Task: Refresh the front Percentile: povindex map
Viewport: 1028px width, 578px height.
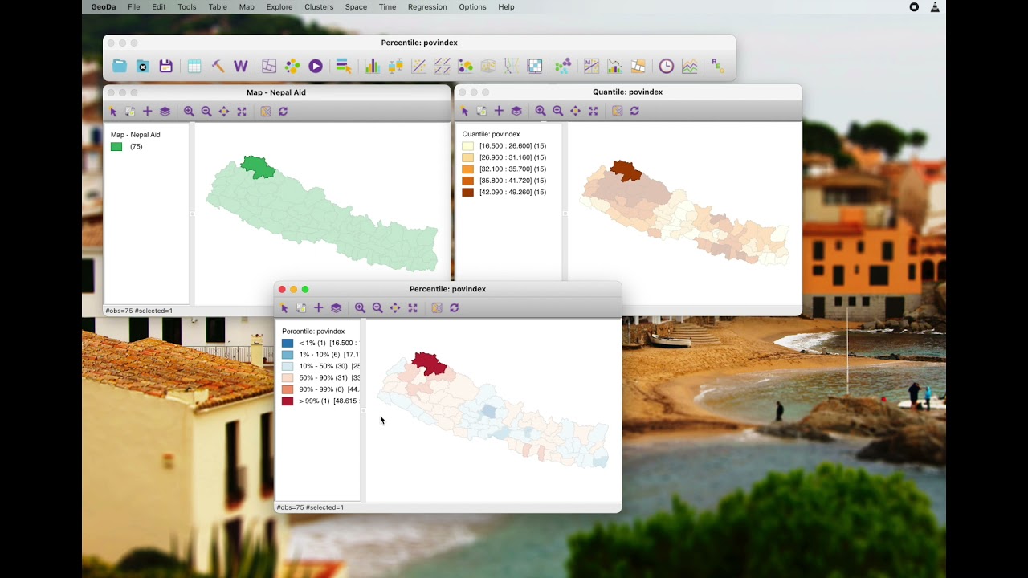Action: click(x=455, y=308)
